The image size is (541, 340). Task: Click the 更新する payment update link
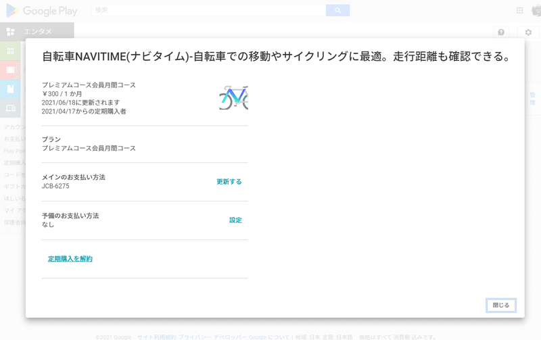tap(229, 182)
